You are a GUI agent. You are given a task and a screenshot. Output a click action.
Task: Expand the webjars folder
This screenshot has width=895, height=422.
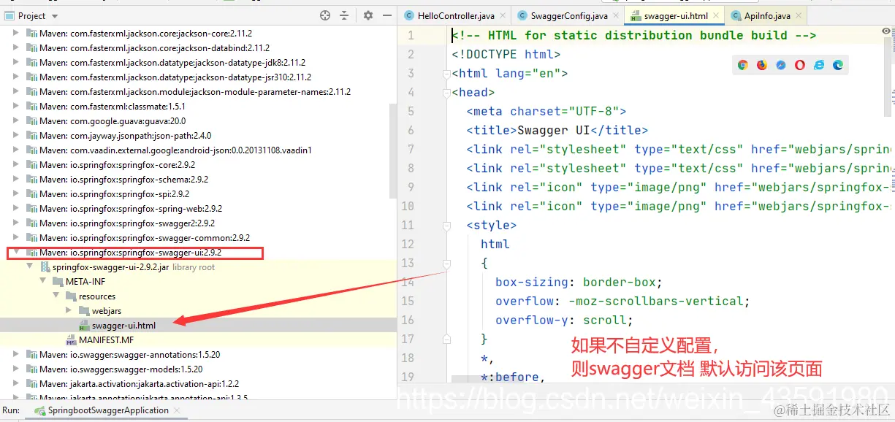69,311
